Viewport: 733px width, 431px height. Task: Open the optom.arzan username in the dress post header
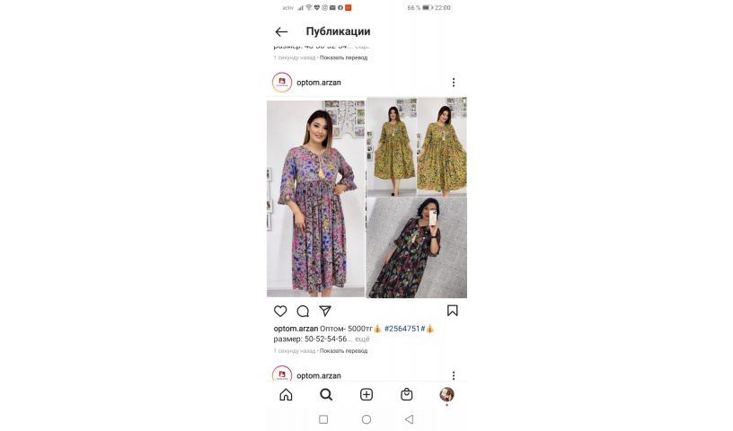pos(319,83)
